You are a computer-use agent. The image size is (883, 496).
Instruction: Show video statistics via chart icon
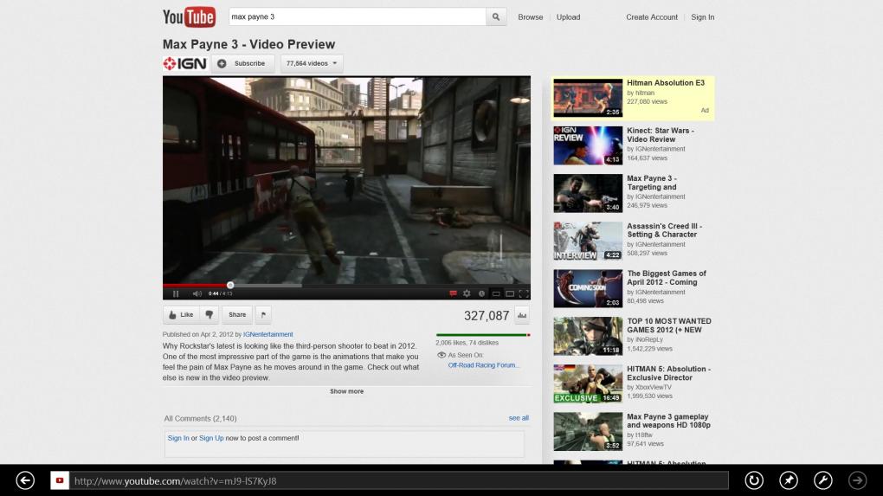tap(522, 315)
